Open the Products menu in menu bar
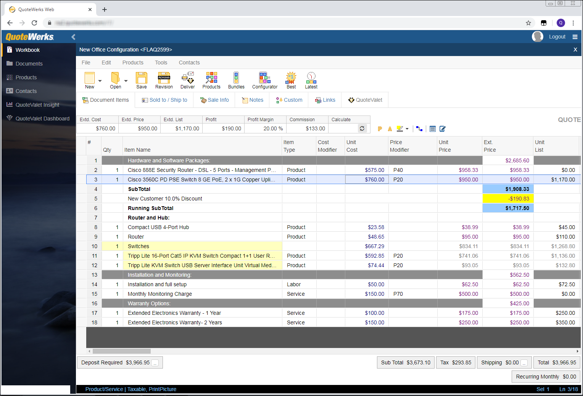 (x=133, y=63)
